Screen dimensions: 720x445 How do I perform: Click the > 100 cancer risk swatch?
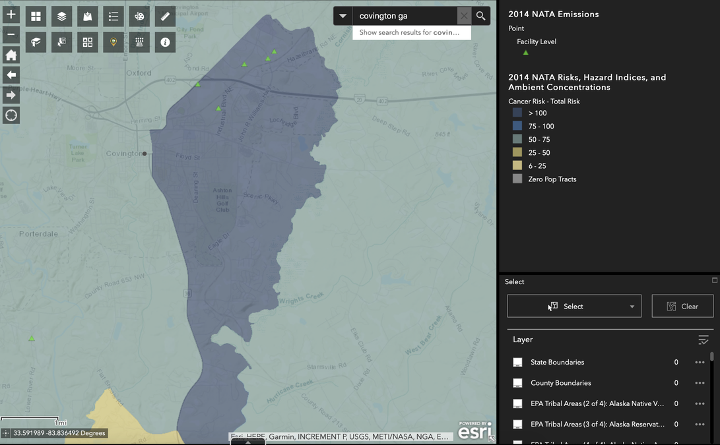517,113
